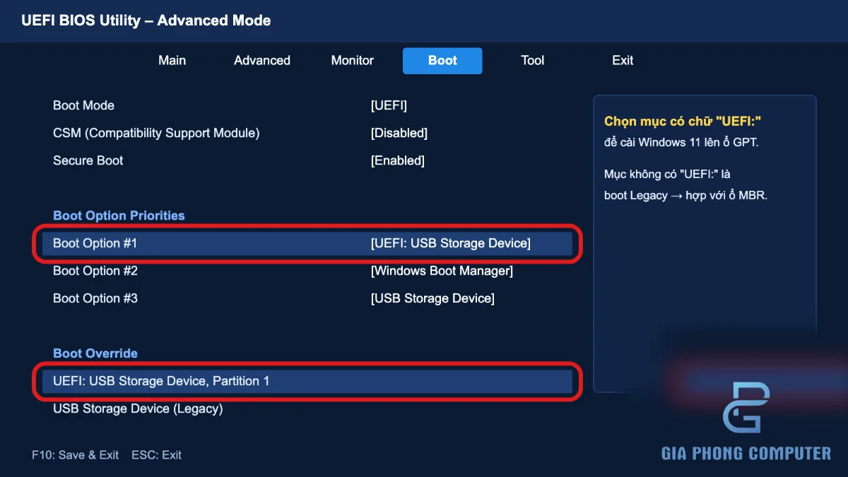The width and height of the screenshot is (848, 477).
Task: Open Boot Option #2 value [Windows Boot Manager]
Action: [x=442, y=271]
